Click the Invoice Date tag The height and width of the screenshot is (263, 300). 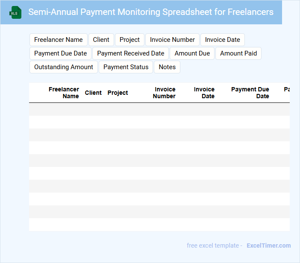click(222, 40)
